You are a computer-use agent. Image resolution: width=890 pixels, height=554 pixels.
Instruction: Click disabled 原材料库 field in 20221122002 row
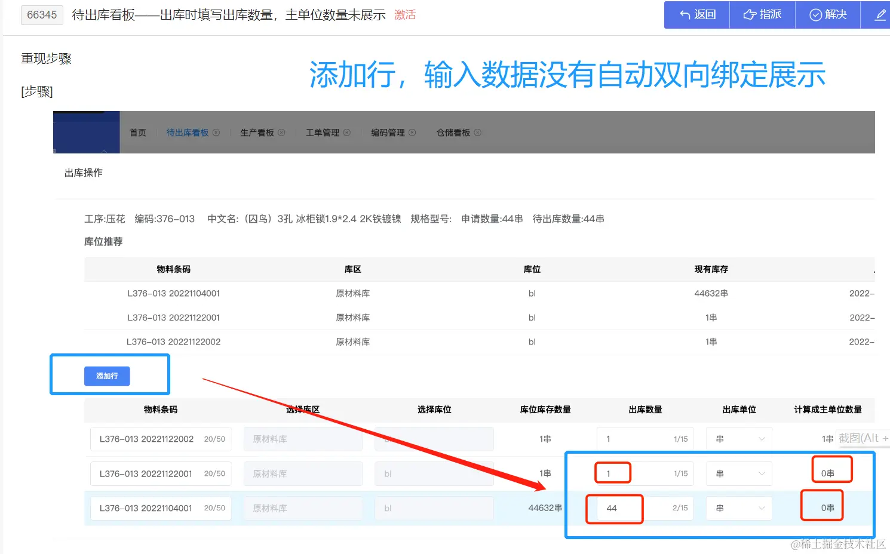(303, 439)
